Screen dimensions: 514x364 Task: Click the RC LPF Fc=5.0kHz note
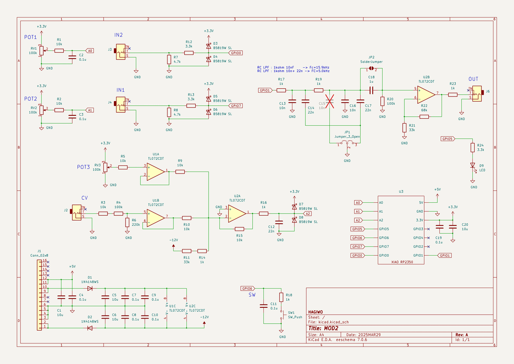coord(293,71)
